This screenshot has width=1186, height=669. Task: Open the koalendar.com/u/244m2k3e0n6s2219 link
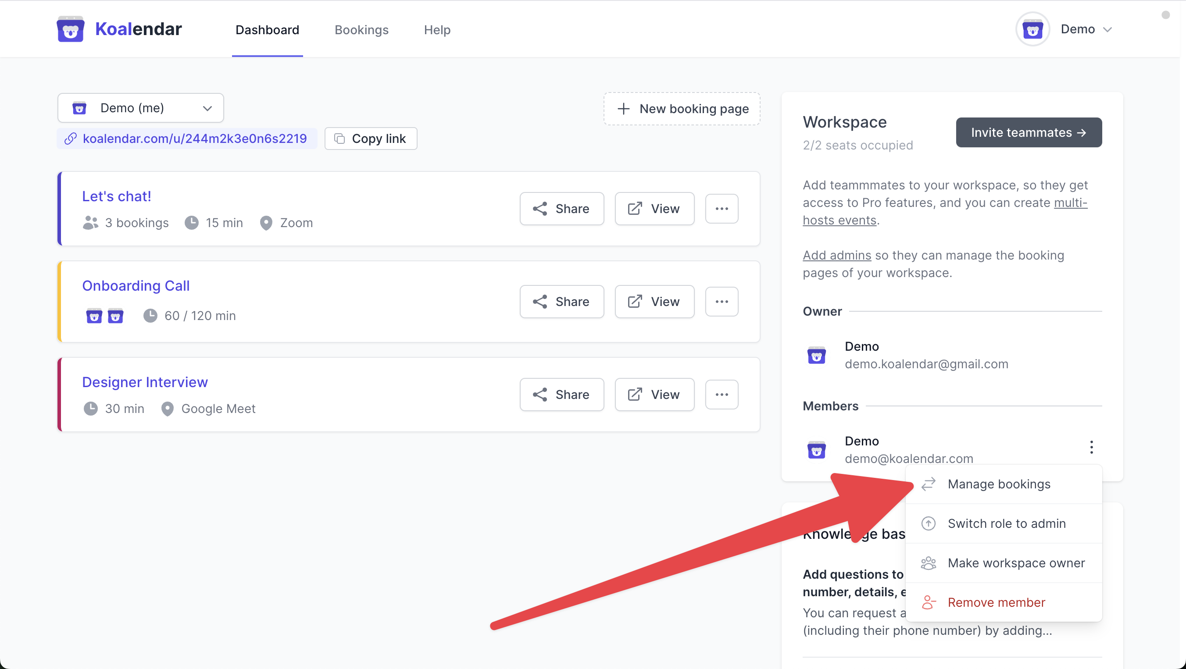pyautogui.click(x=186, y=139)
